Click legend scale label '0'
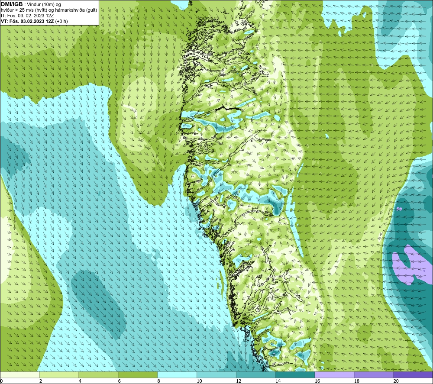433x384 pixels. [x=1, y=381]
